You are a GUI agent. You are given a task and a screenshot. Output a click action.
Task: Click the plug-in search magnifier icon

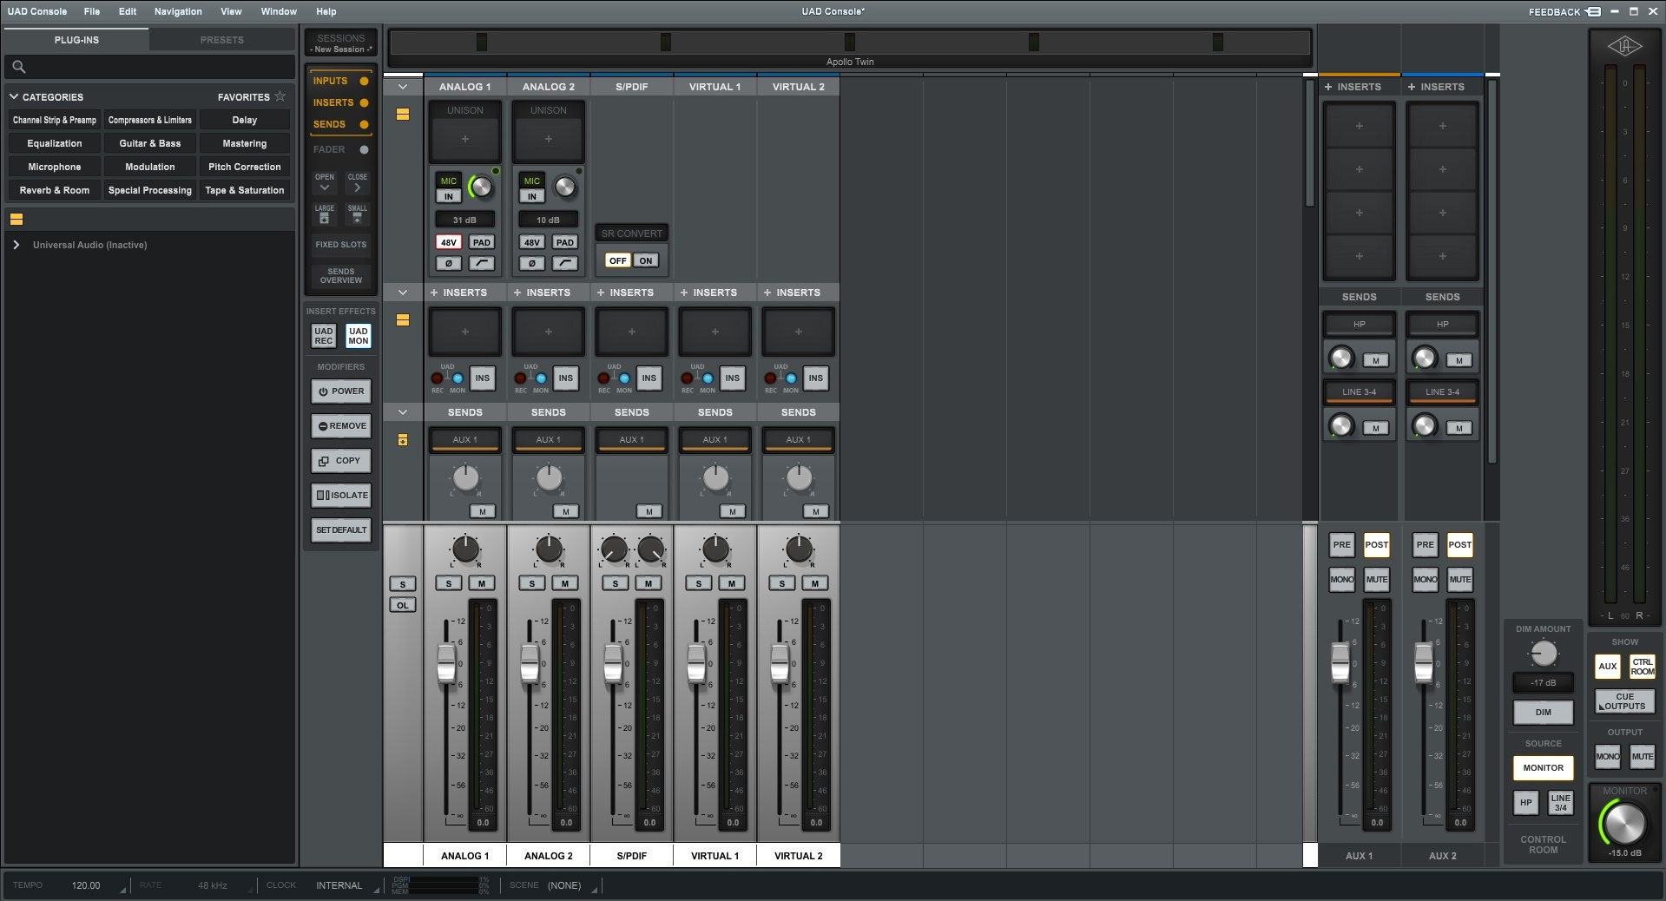click(19, 67)
